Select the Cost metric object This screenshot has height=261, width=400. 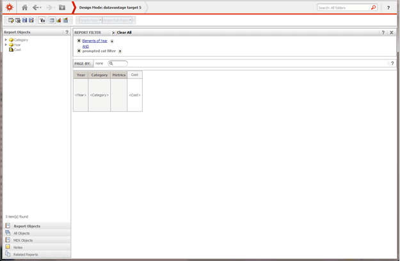17,50
